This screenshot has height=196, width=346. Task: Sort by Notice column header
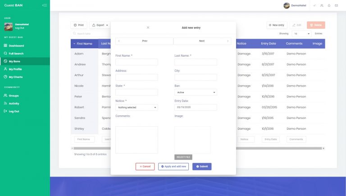(x=241, y=44)
